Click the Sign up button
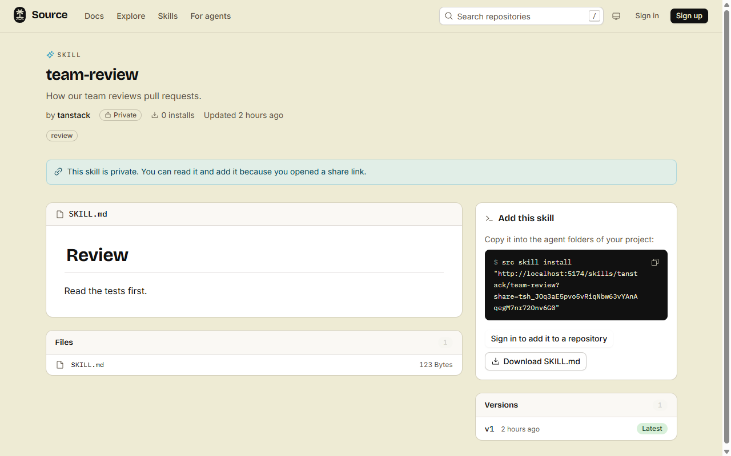This screenshot has width=731, height=456. tap(689, 16)
